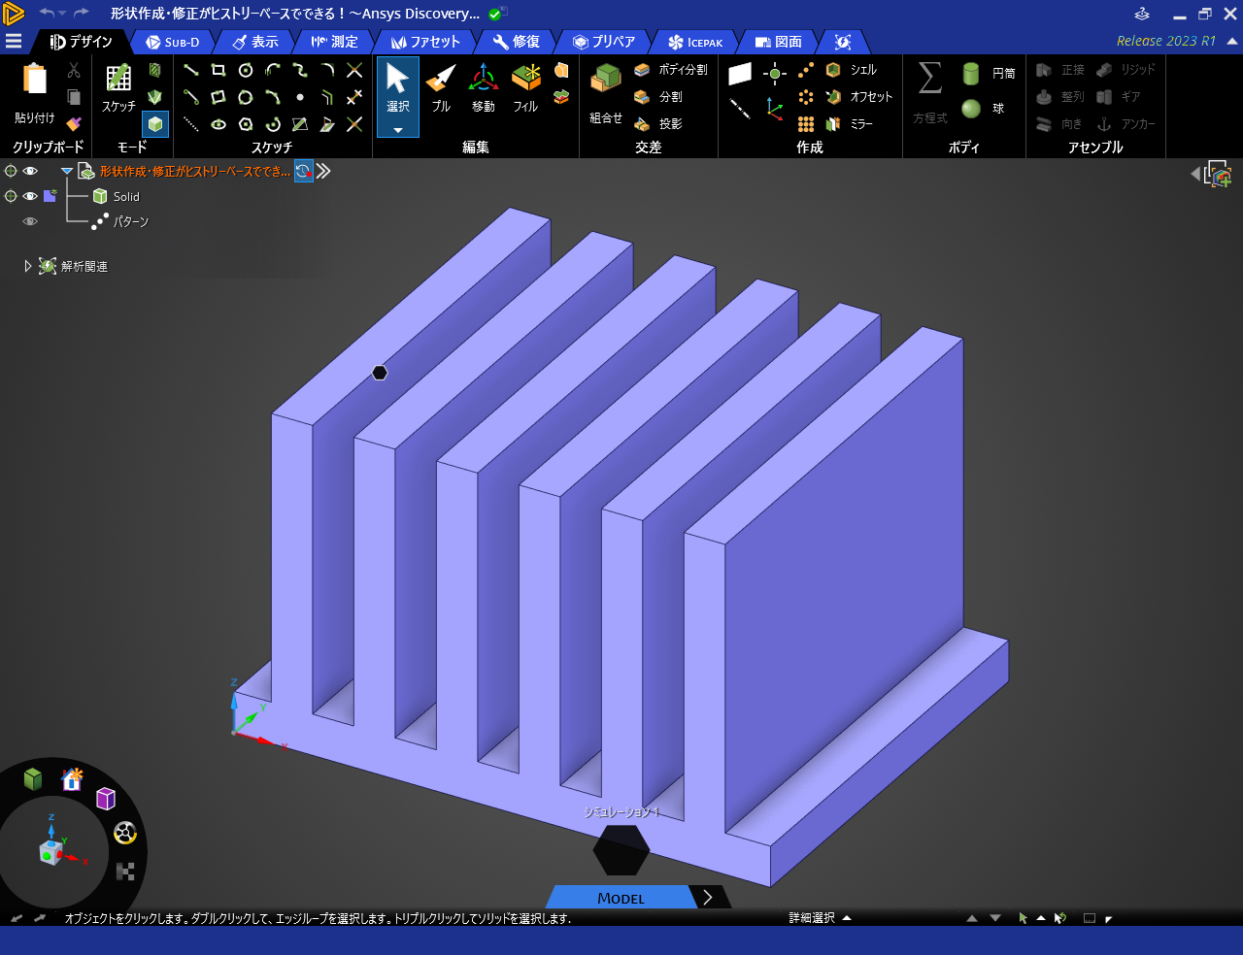
Task: Open the 図面 (Drawing) tab
Action: pos(779,42)
